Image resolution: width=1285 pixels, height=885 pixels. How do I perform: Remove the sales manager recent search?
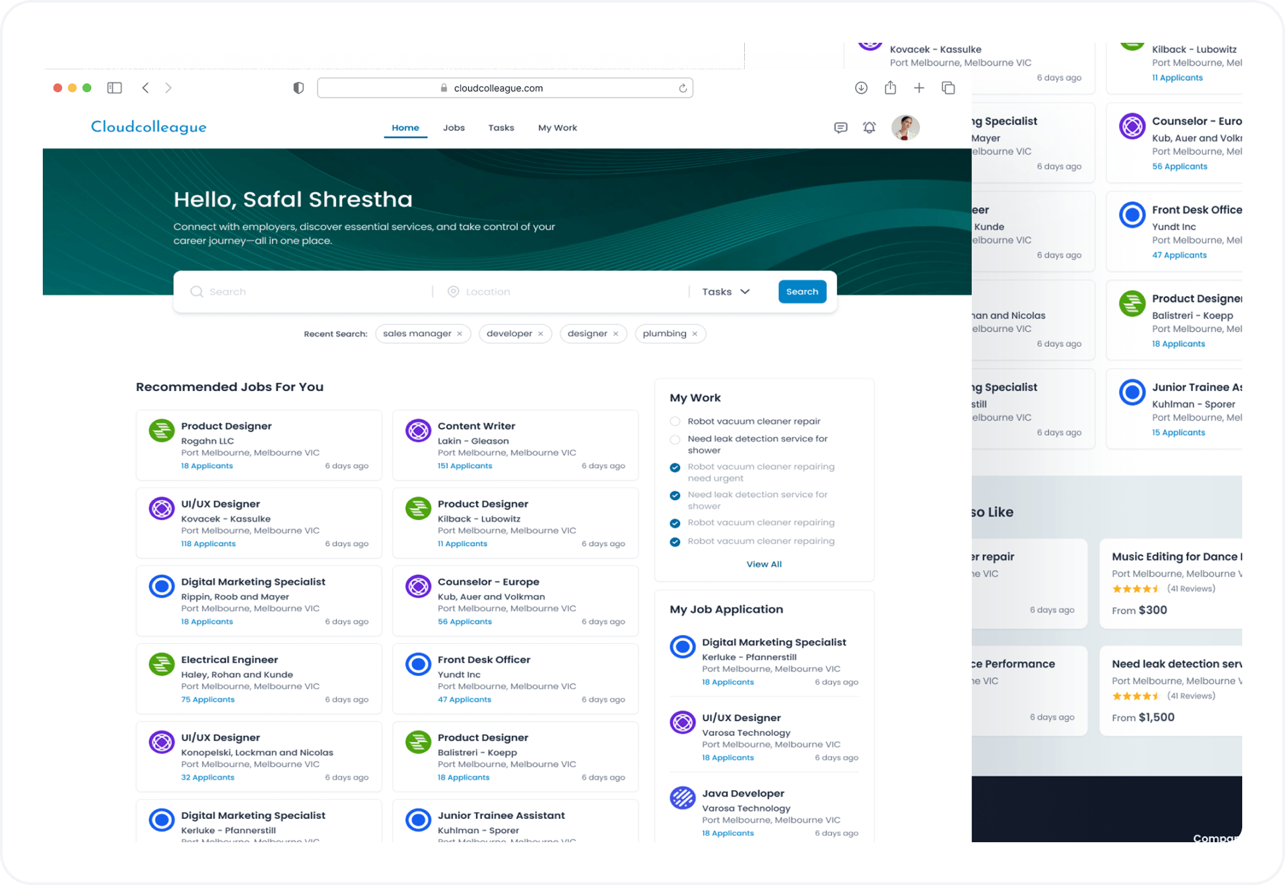tap(459, 334)
